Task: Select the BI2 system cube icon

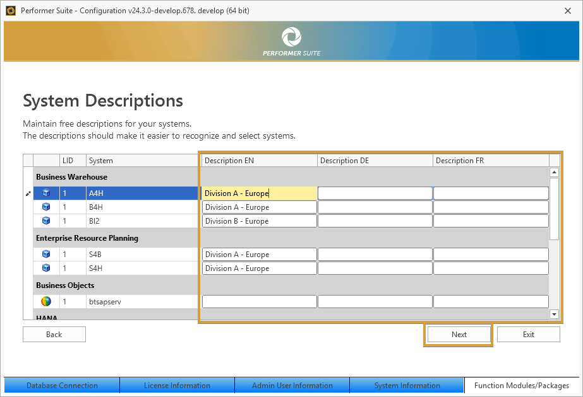Action: [45, 221]
